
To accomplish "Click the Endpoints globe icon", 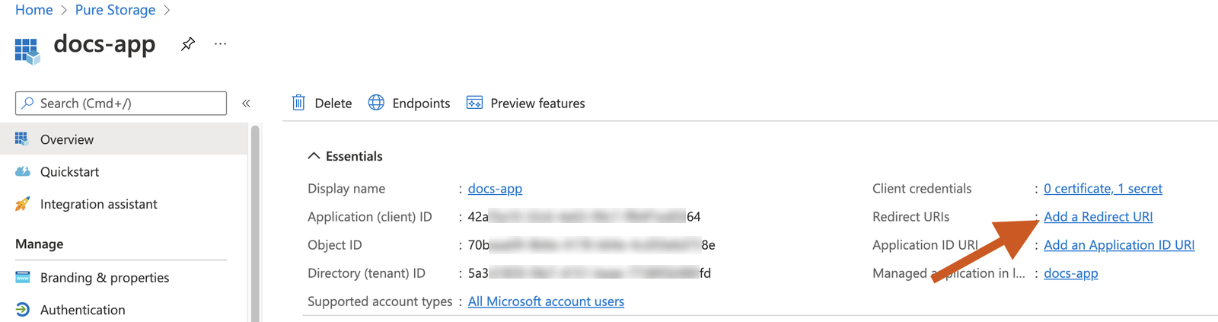I will pos(376,103).
